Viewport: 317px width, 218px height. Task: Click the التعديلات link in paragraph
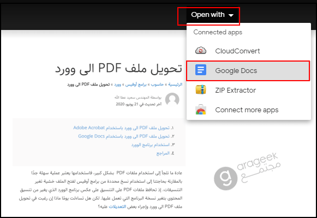pyautogui.click(x=117, y=207)
